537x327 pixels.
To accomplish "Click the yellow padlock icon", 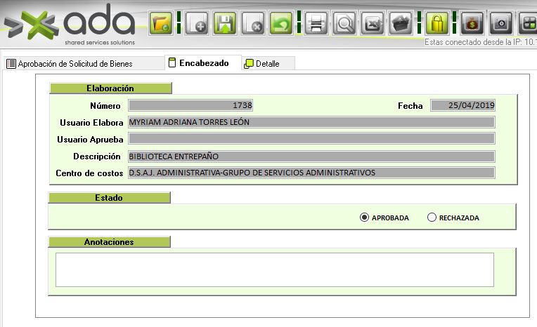I will point(436,23).
